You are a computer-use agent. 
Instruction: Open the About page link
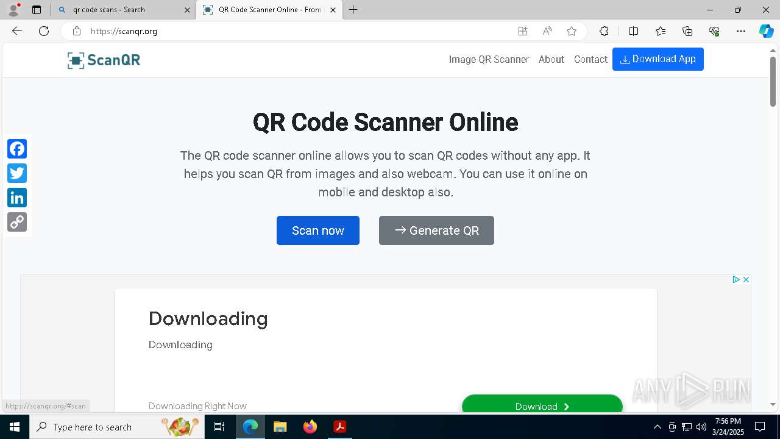(551, 59)
